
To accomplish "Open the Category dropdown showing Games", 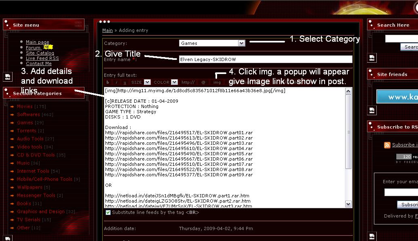I will [212, 43].
